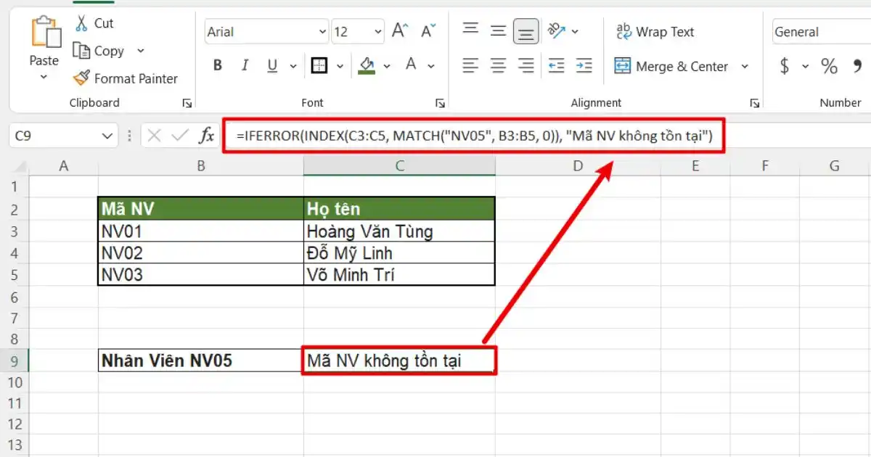Open the Arial font name dropdown
This screenshot has width=871, height=457.
[322, 32]
